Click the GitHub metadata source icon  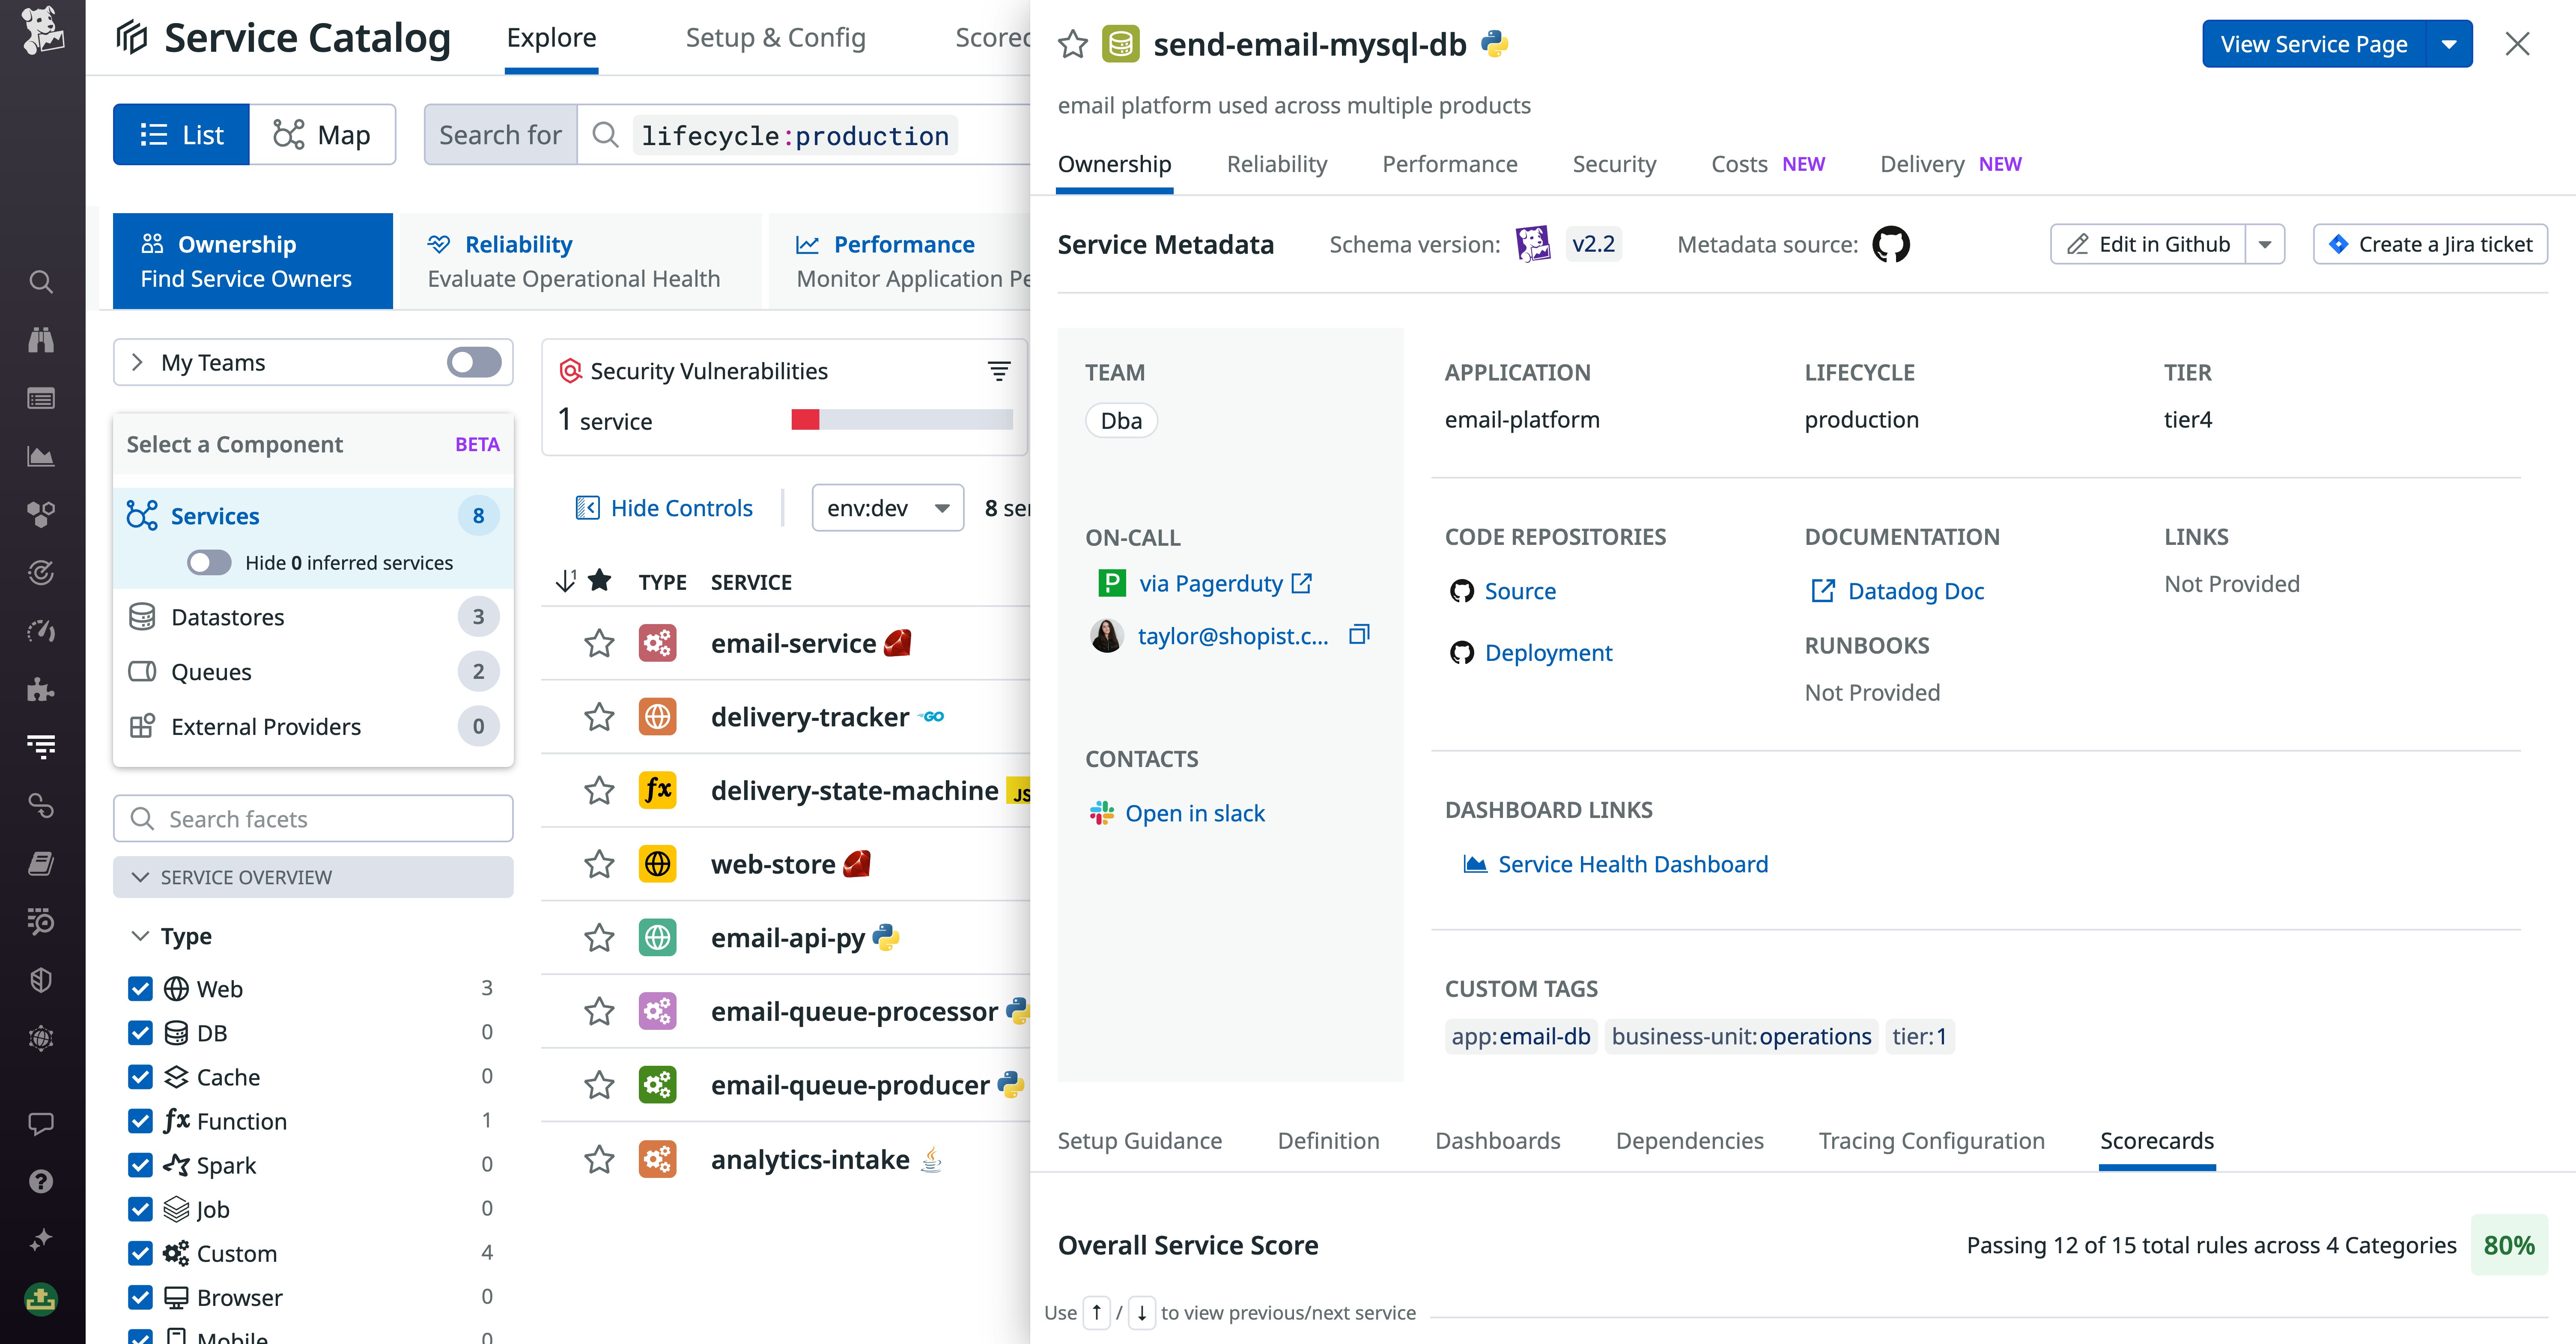pos(1890,245)
